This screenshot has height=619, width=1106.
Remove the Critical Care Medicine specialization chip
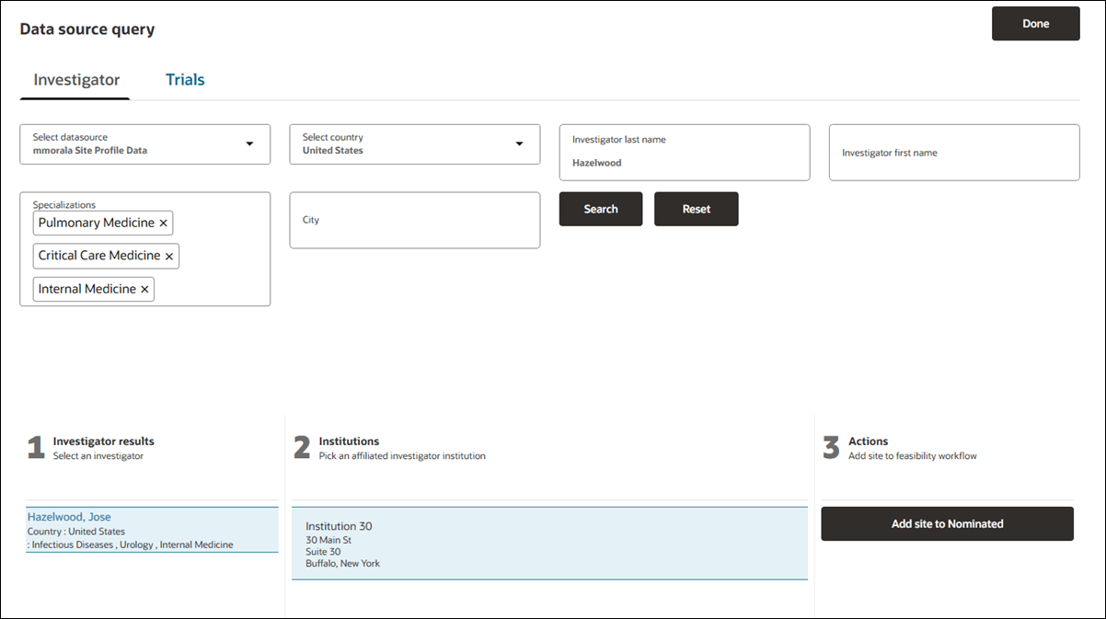169,256
